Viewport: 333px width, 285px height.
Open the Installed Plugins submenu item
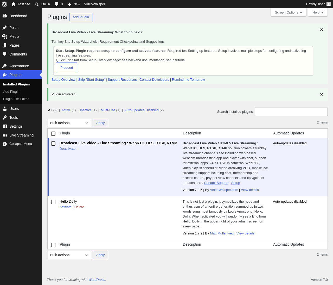(17, 84)
